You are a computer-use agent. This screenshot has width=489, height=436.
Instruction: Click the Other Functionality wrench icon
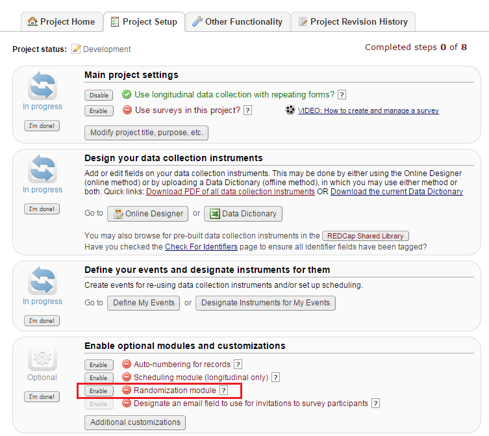click(197, 21)
